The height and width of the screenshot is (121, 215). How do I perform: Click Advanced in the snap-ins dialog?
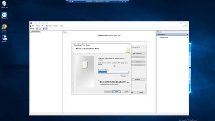coord(138,80)
